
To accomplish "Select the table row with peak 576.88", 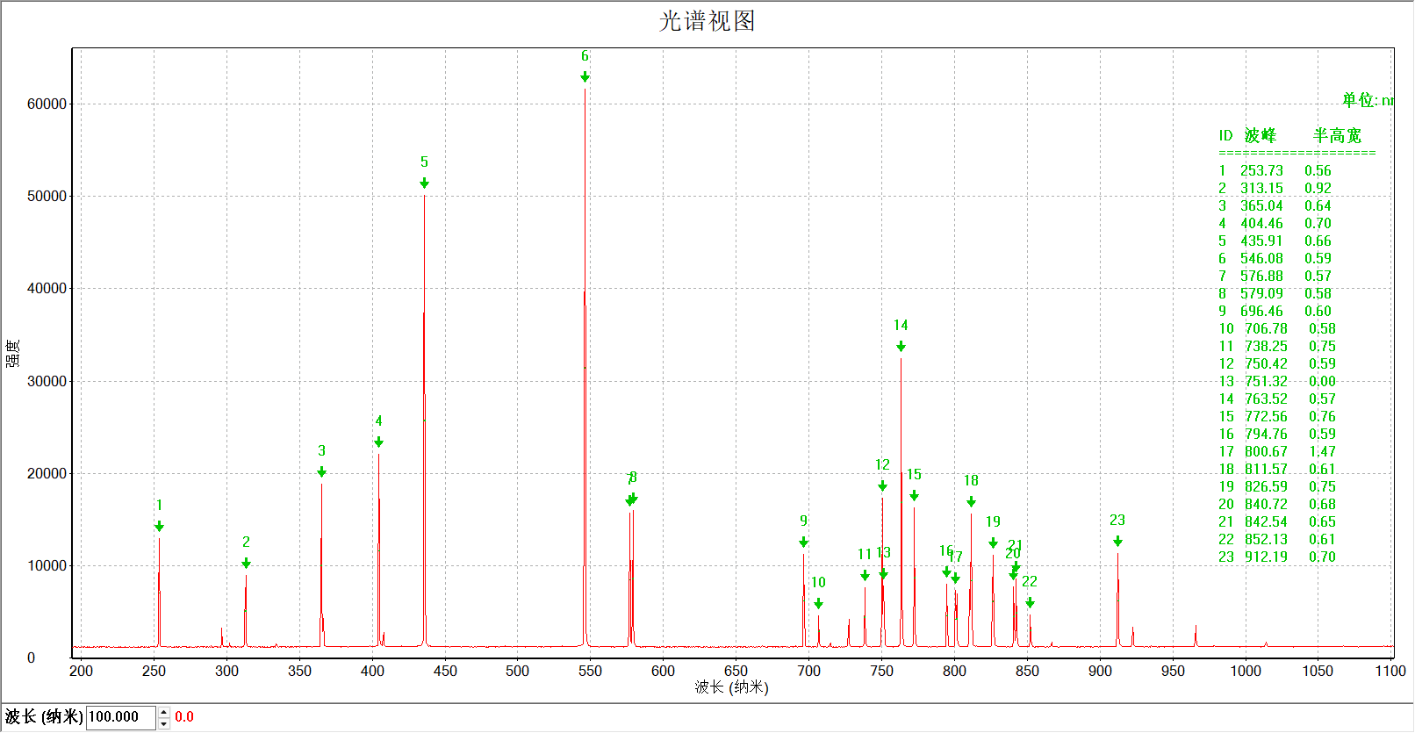I will (x=1275, y=276).
